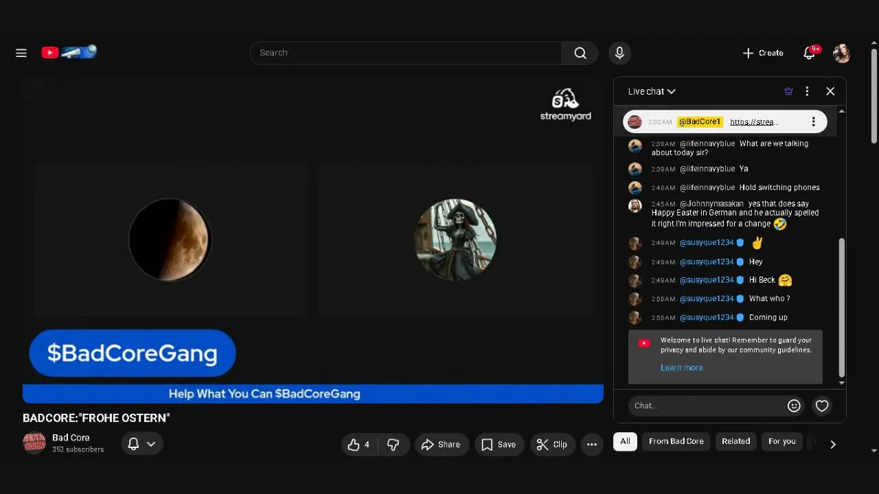This screenshot has height=494, width=879.
Task: Focus the Chat message input
Action: (x=706, y=405)
